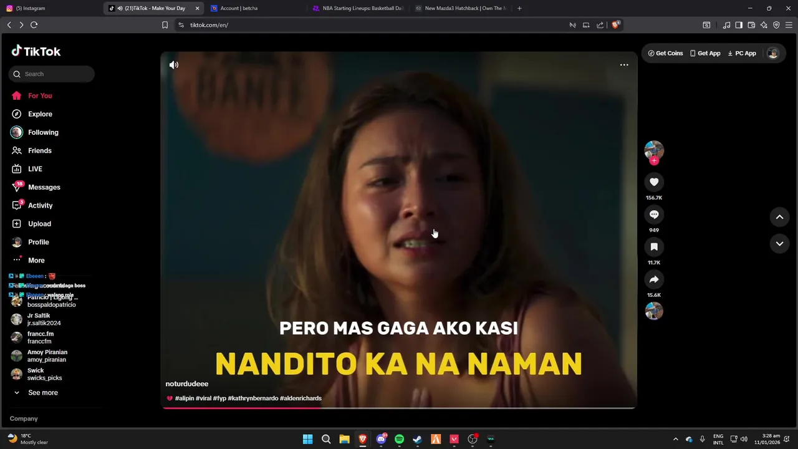Screen dimensions: 798x449
Task: Click the Company footer link
Action: [24, 419]
